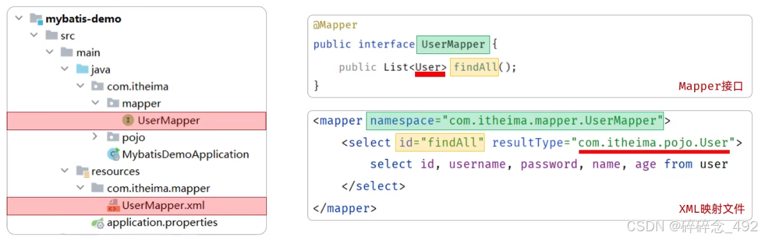Click the closing </select> tag
This screenshot has height=238, width=760.
coord(373,186)
